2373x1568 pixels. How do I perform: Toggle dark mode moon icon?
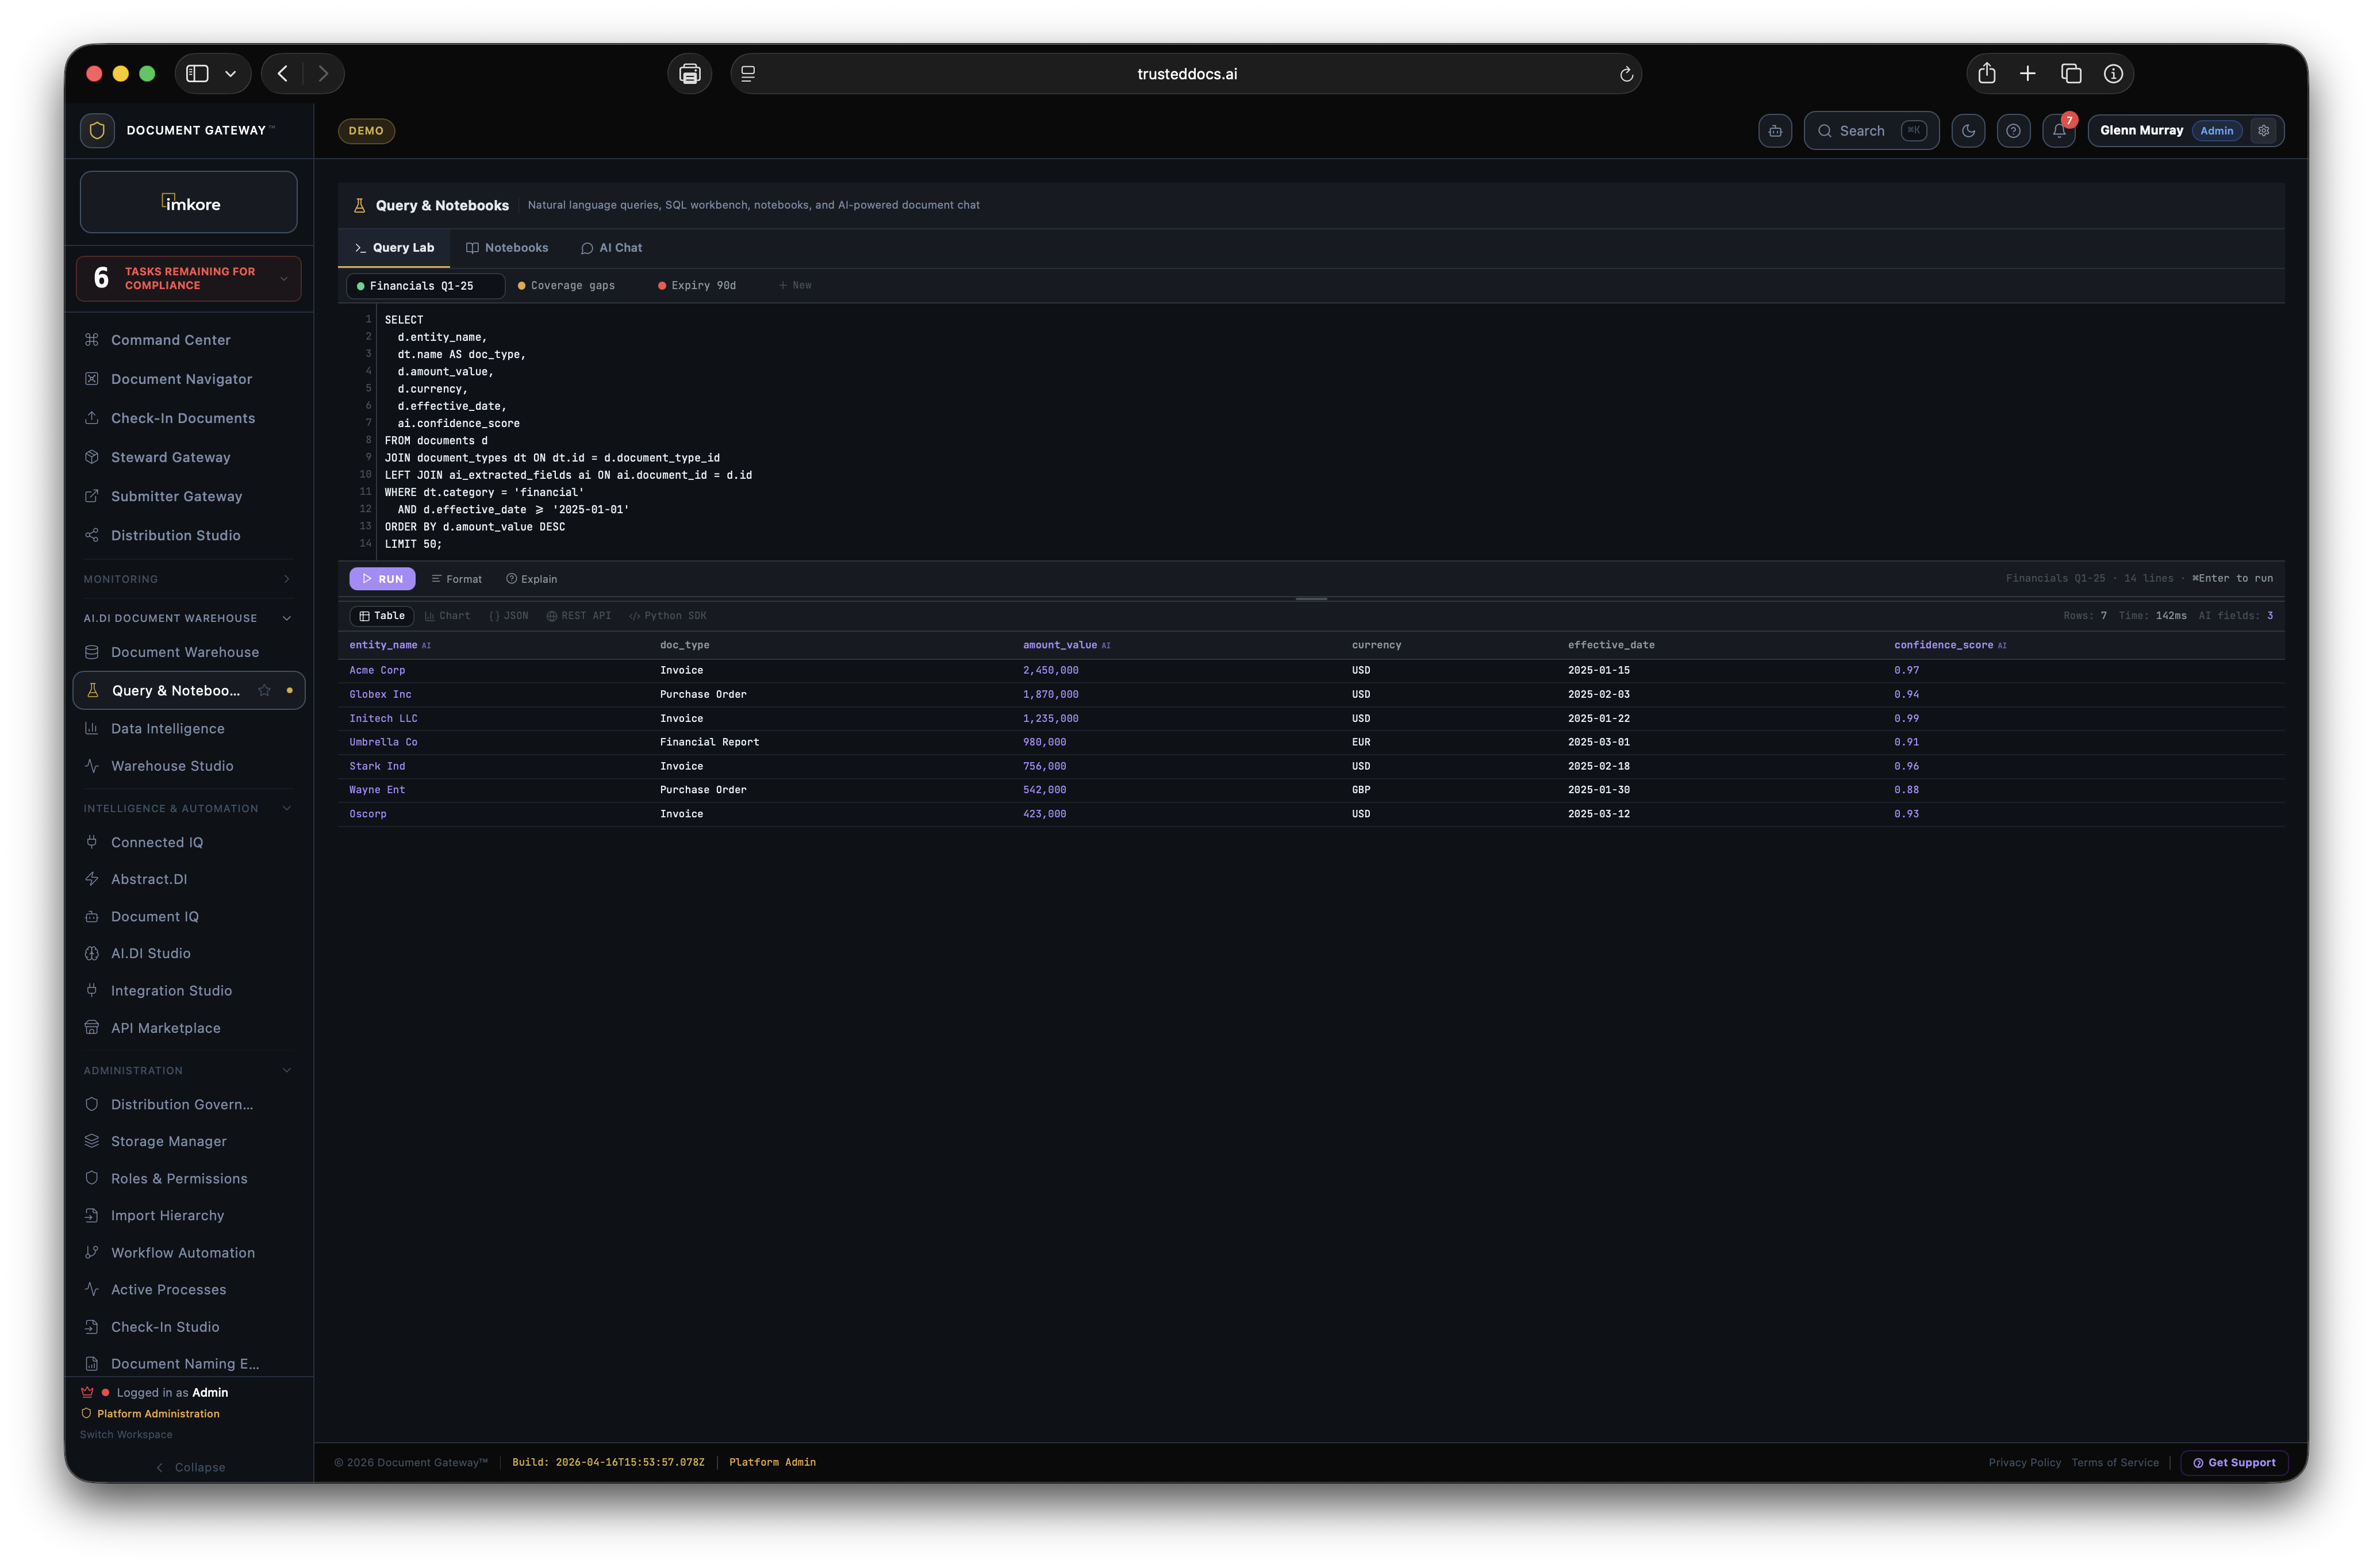pos(1967,131)
